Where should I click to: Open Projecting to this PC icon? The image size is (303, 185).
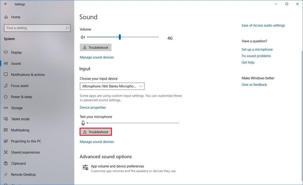[x=6, y=141]
